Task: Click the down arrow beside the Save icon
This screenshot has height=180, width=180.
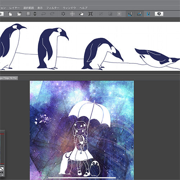Action: (x=35, y=15)
